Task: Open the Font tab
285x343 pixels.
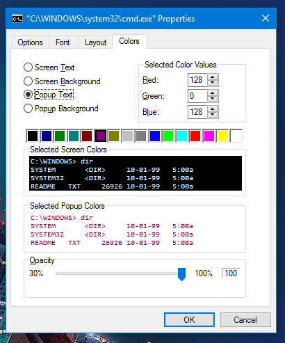Action: 63,42
